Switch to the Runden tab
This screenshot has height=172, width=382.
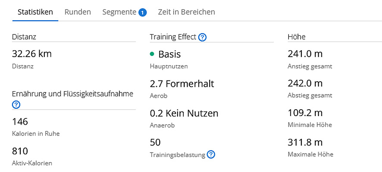pos(78,12)
